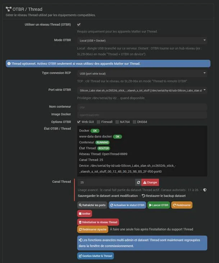The height and width of the screenshot is (263, 219).
Task: Enable the NAT64 option checkbox
Action: (117, 122)
